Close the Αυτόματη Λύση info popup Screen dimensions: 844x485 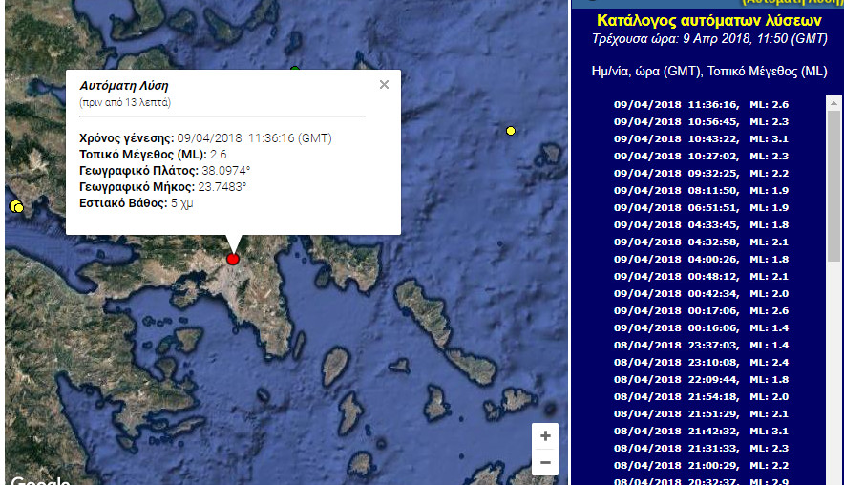coord(384,85)
